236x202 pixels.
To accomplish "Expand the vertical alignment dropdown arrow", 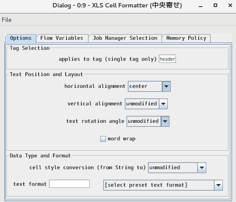I will [x=163, y=104].
